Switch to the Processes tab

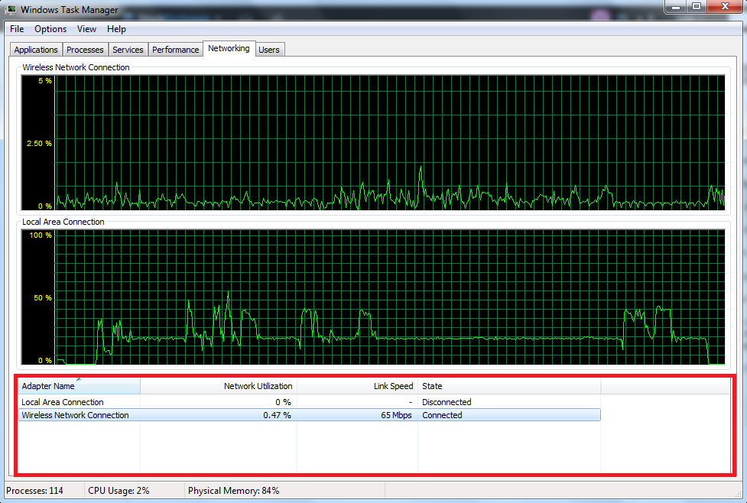click(x=85, y=50)
